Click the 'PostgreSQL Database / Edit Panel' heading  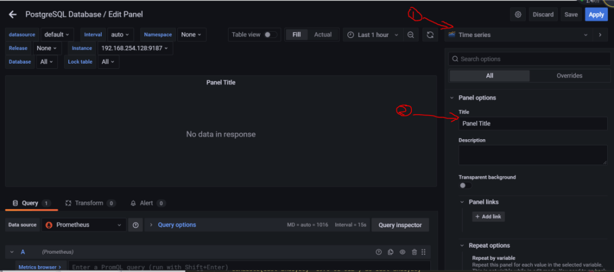coord(84,15)
